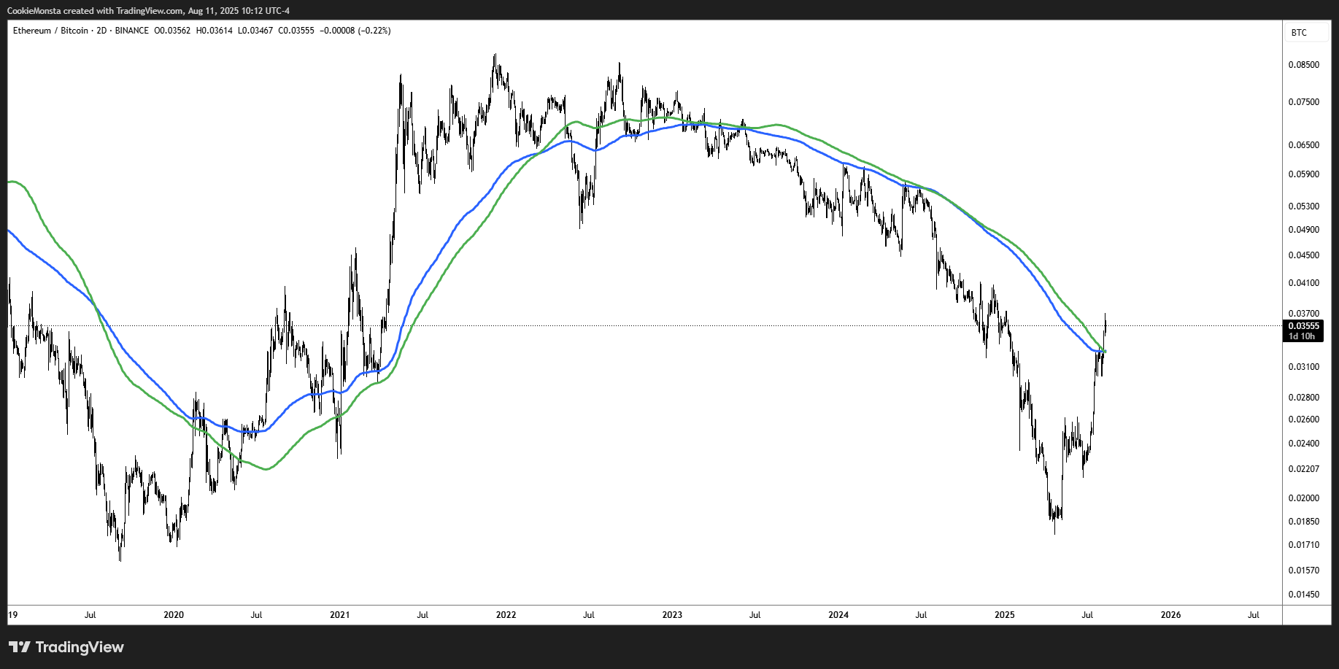Click the 2021 label on time axis
The image size is (1339, 669).
(x=339, y=615)
